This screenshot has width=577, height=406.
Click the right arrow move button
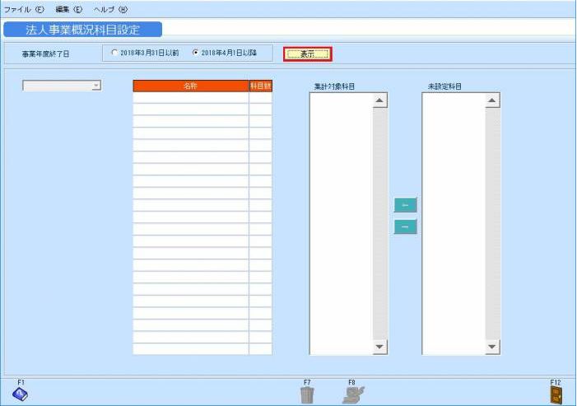405,226
